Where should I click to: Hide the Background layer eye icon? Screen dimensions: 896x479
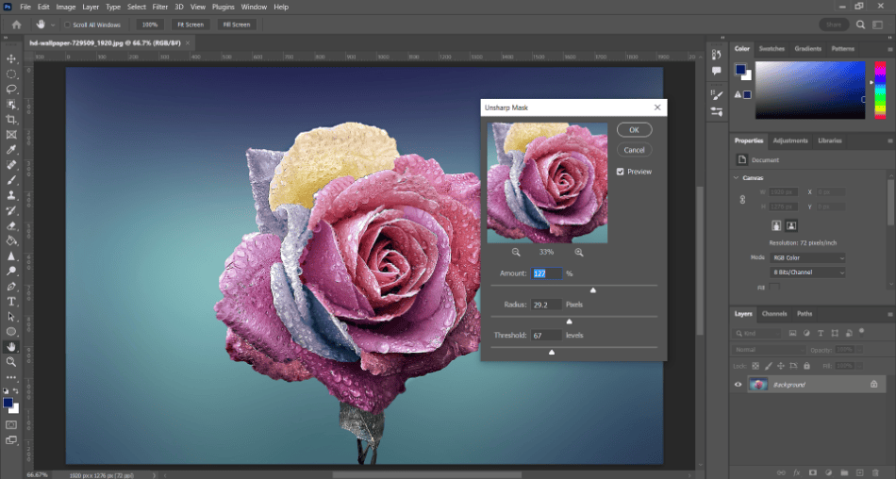(x=738, y=385)
